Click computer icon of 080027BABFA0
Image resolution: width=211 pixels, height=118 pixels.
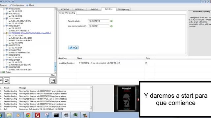(7, 55)
